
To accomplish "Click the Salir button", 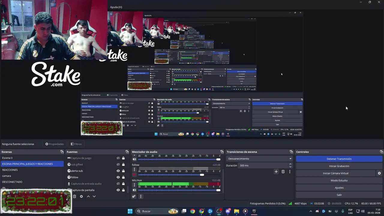I will pyautogui.click(x=339, y=195).
